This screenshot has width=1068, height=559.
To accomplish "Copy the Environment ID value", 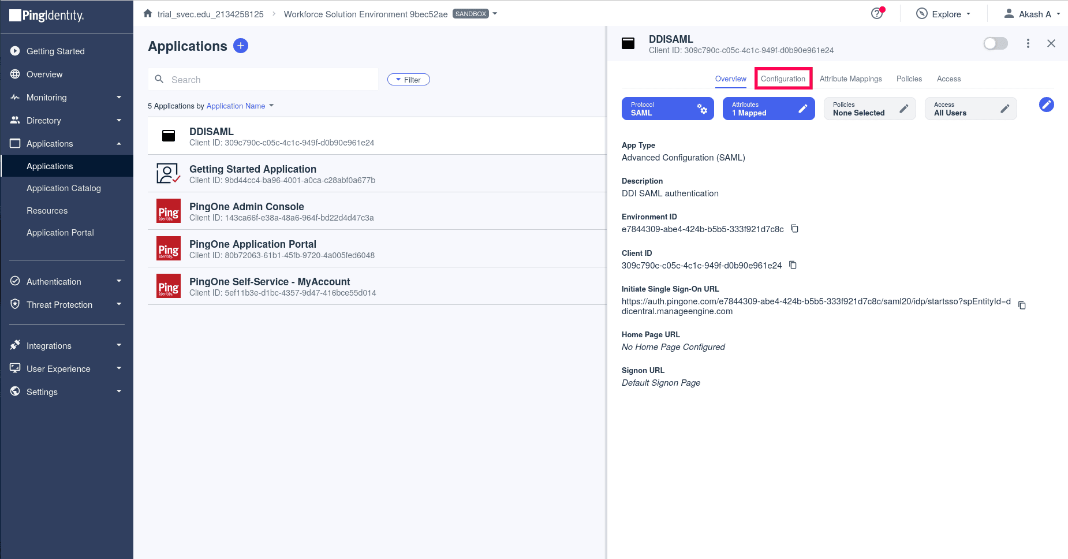I will 794,229.
